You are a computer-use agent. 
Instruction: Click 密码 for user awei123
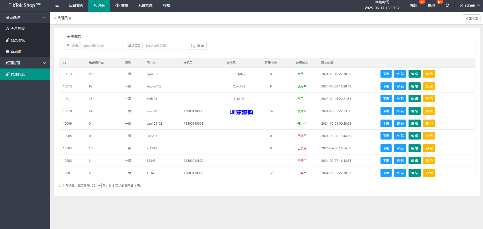tap(400, 111)
